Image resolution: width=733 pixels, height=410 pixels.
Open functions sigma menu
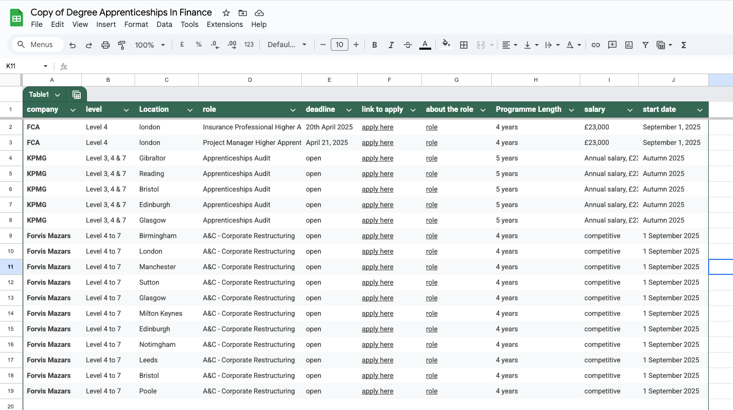684,45
